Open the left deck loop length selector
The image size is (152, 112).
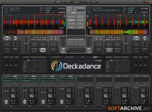point(16,49)
